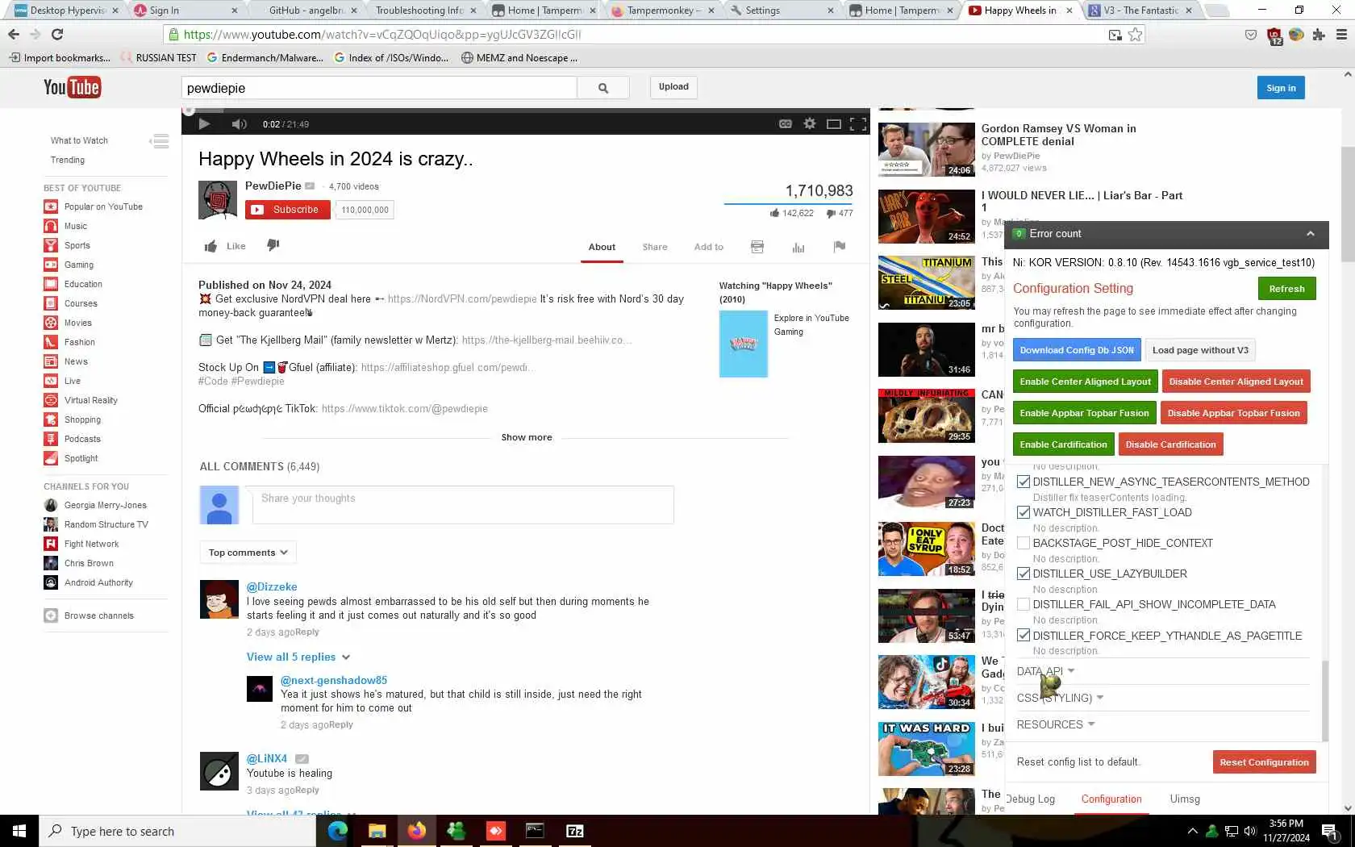This screenshot has height=847, width=1355.
Task: Open the transcript icon under the video
Action: pyautogui.click(x=757, y=247)
